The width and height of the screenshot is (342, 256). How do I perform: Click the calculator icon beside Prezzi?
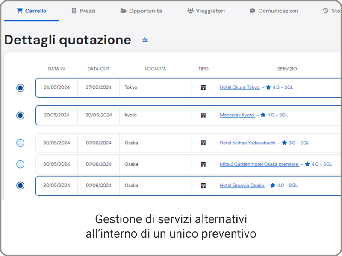(74, 11)
